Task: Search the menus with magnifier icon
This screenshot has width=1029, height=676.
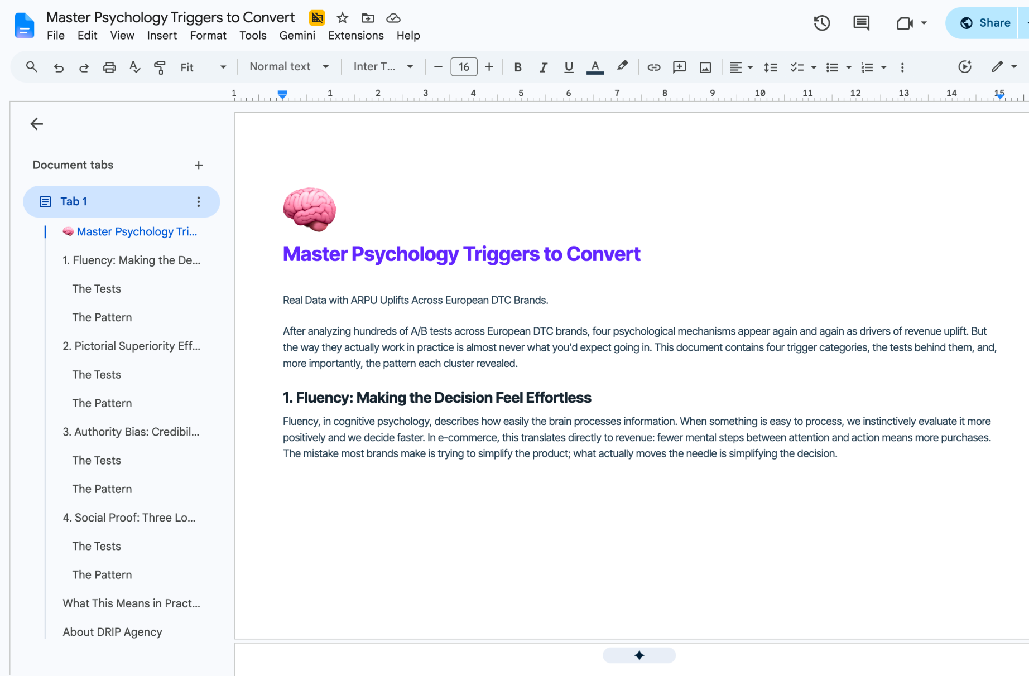Action: pos(32,67)
